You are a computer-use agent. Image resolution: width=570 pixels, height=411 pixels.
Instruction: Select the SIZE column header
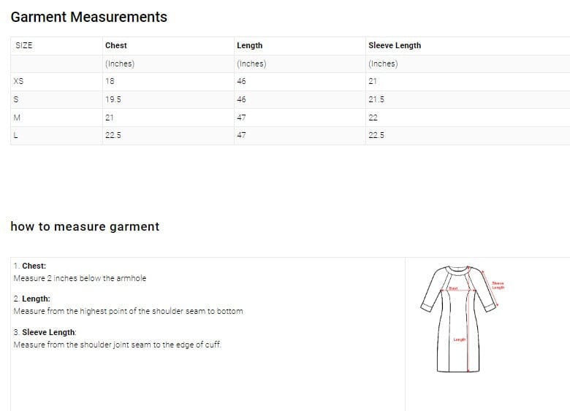(24, 45)
